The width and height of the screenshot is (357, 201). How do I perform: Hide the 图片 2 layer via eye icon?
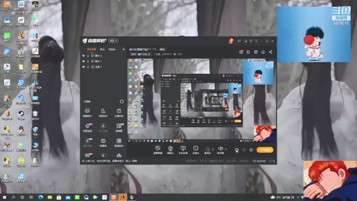click(x=83, y=55)
